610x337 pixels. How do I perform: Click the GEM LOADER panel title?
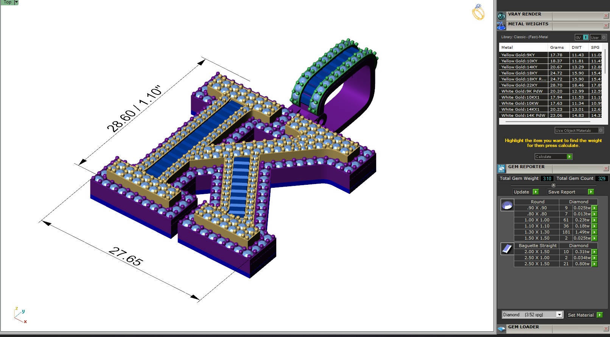523,327
